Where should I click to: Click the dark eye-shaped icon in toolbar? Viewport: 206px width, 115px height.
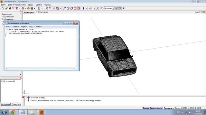click(x=90, y=8)
